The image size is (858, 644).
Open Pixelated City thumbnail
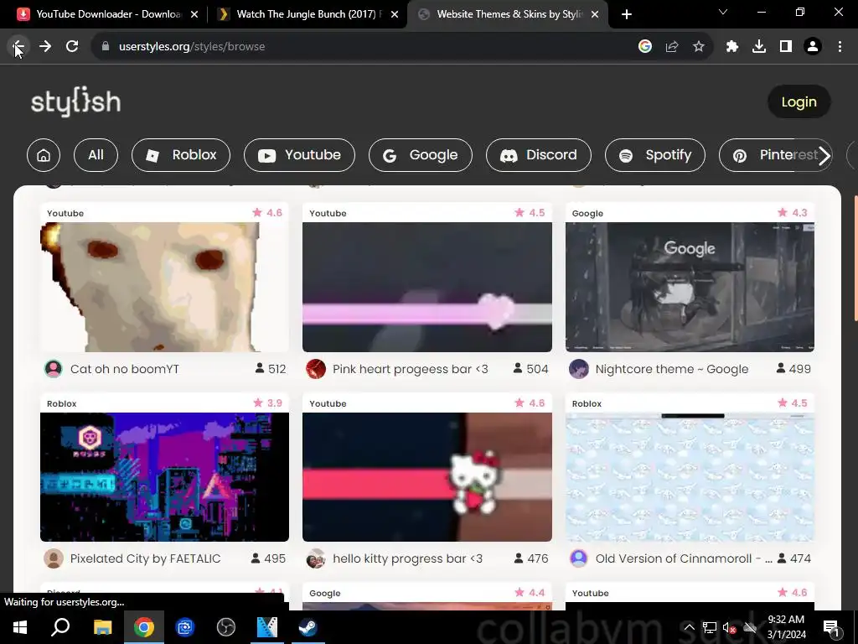165,477
